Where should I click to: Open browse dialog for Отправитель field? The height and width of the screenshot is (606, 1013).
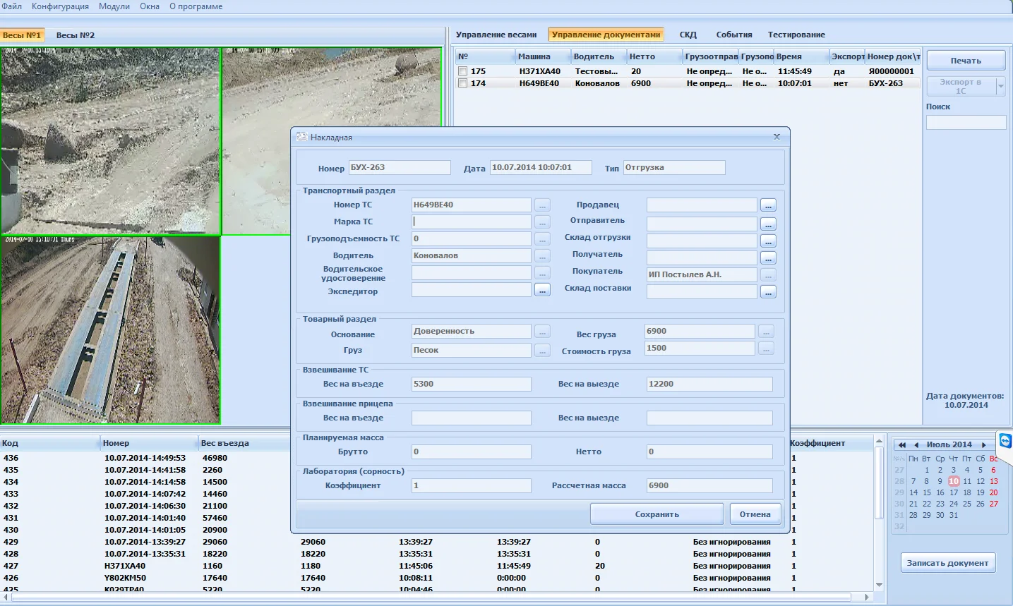pyautogui.click(x=768, y=224)
